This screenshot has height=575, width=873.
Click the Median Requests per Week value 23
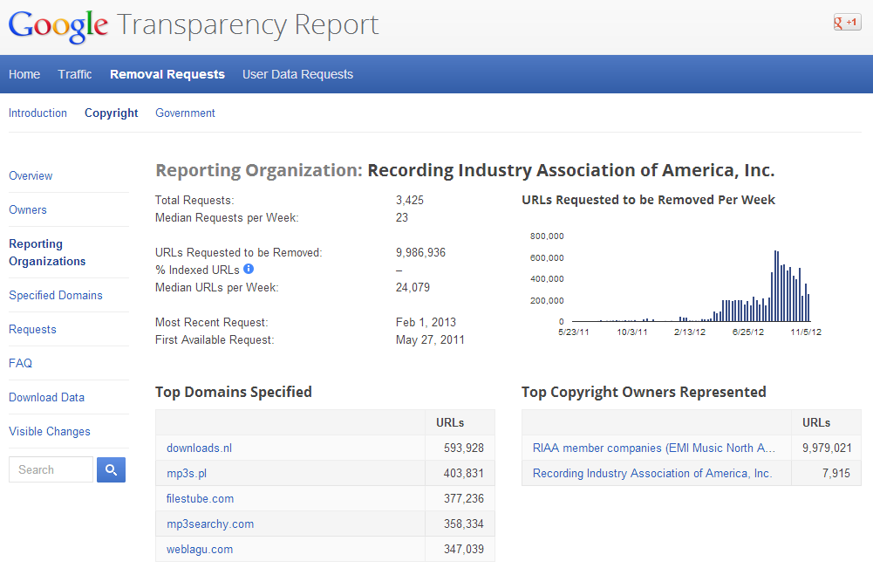click(402, 217)
